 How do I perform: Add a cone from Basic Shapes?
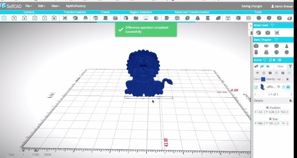click(x=287, y=46)
